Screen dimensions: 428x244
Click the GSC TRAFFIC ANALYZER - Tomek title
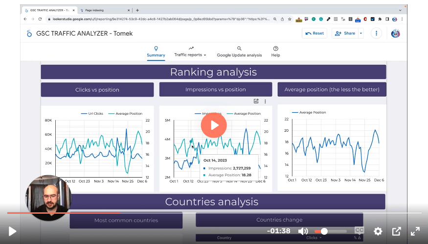[x=84, y=34]
